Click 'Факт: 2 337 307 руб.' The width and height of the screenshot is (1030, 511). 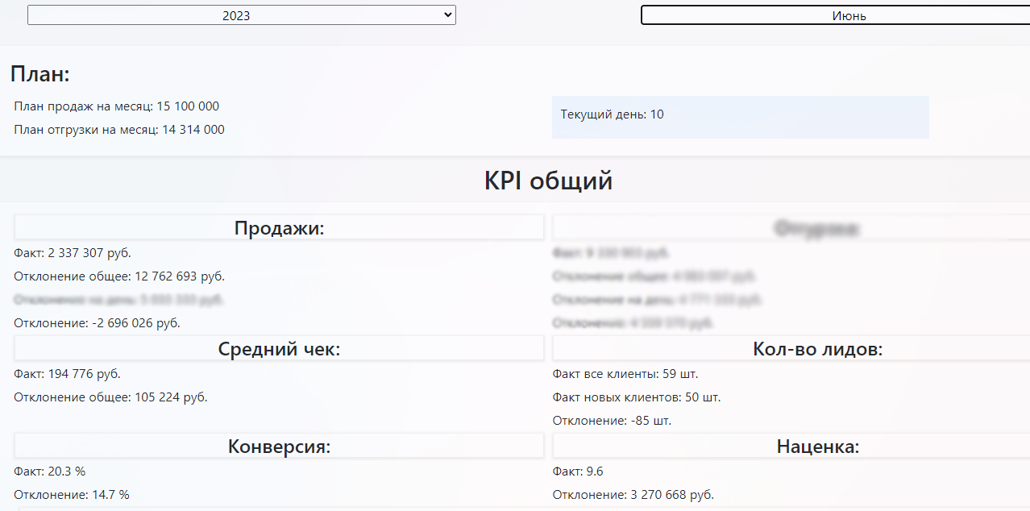click(x=73, y=253)
